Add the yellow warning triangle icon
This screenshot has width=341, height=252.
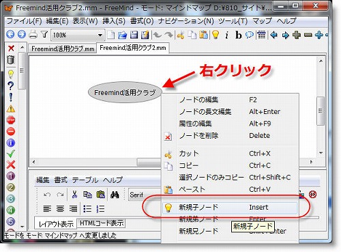[x=11, y=109]
